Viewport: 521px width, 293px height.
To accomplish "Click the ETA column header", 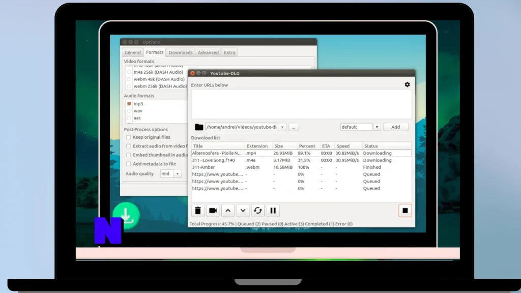I will tap(327, 146).
